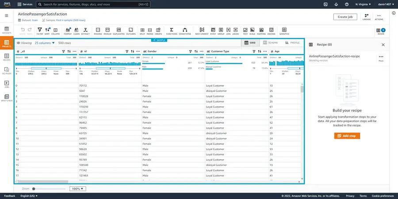Open the AWS Services menu

pyautogui.click(x=25, y=4)
